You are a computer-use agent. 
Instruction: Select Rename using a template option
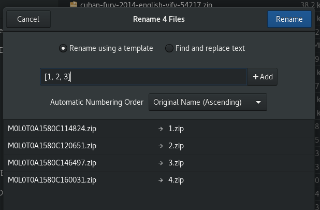[x=63, y=48]
